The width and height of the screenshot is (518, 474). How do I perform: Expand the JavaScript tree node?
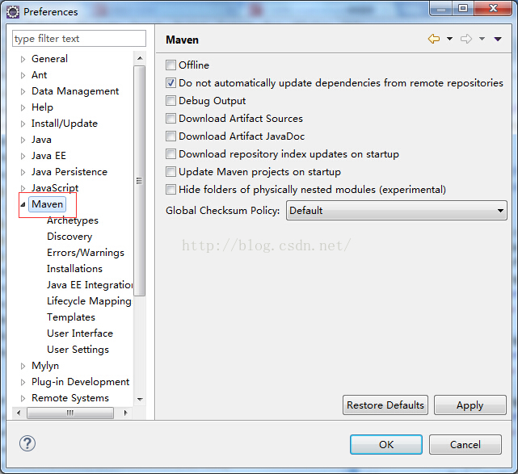23,188
